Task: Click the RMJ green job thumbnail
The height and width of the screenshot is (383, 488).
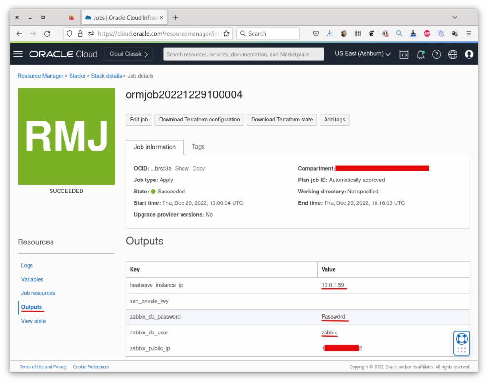Action: (66, 137)
